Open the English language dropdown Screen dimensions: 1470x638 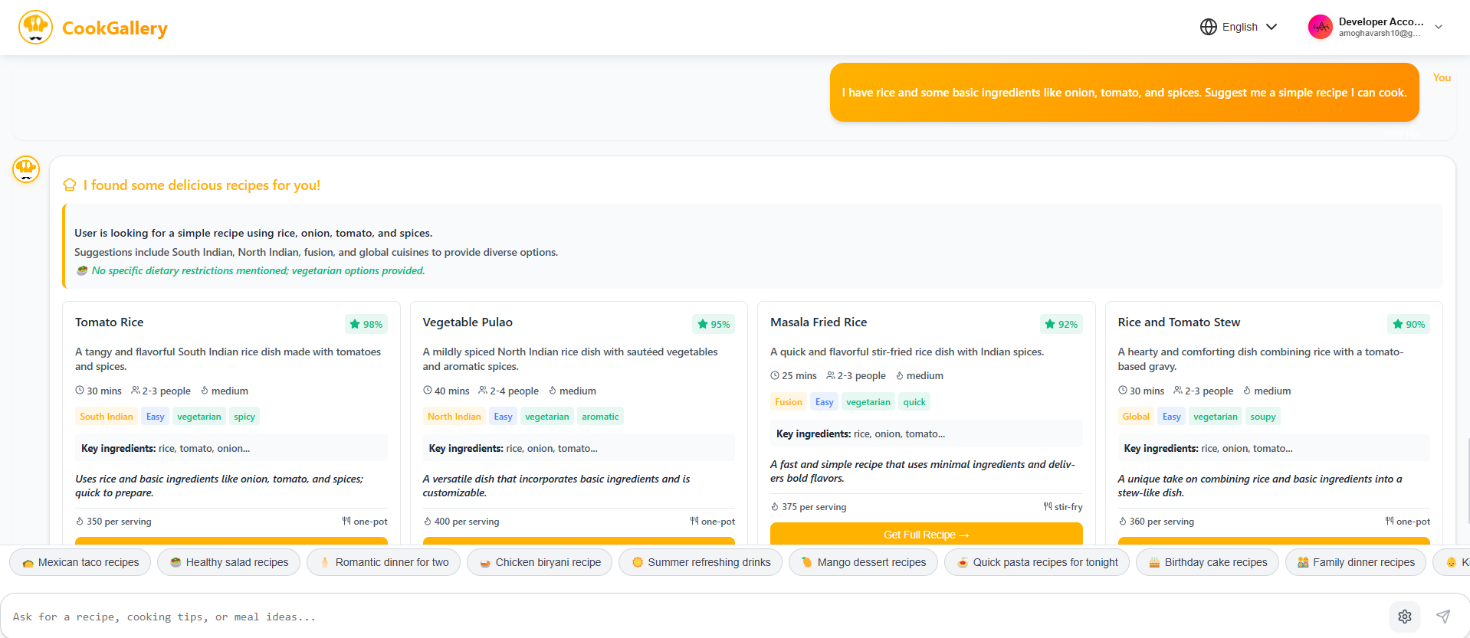click(x=1239, y=27)
